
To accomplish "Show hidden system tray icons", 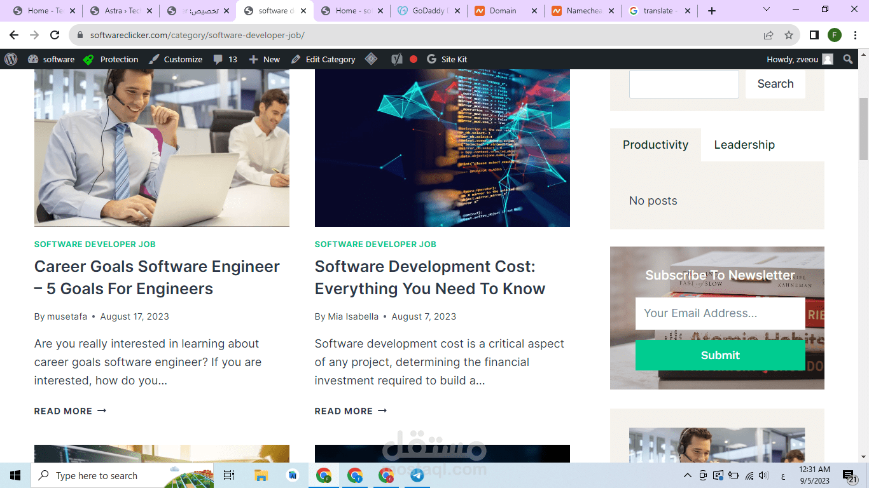I will click(x=688, y=475).
